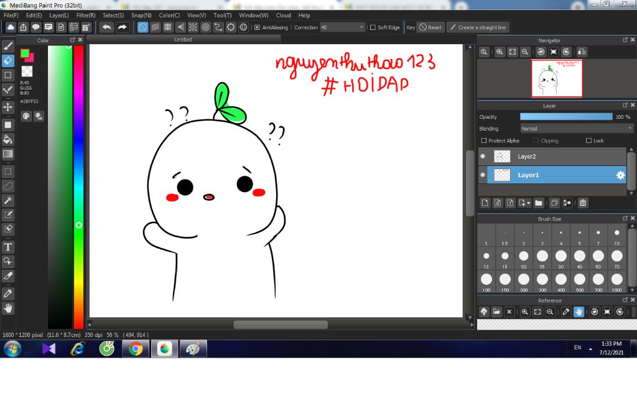Enable concentric circle snap
Screen dimensions: 637x411
coord(205,27)
